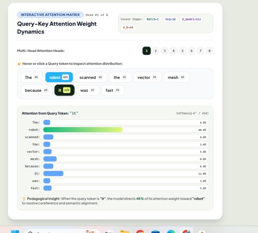This screenshot has height=233, width=258.
Task: Select the "mesh" query token
Action: pos(177,77)
